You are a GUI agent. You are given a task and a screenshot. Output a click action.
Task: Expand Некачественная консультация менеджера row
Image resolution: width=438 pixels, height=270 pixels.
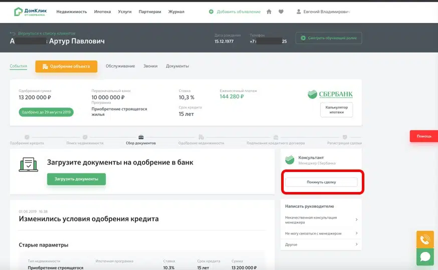click(x=321, y=220)
